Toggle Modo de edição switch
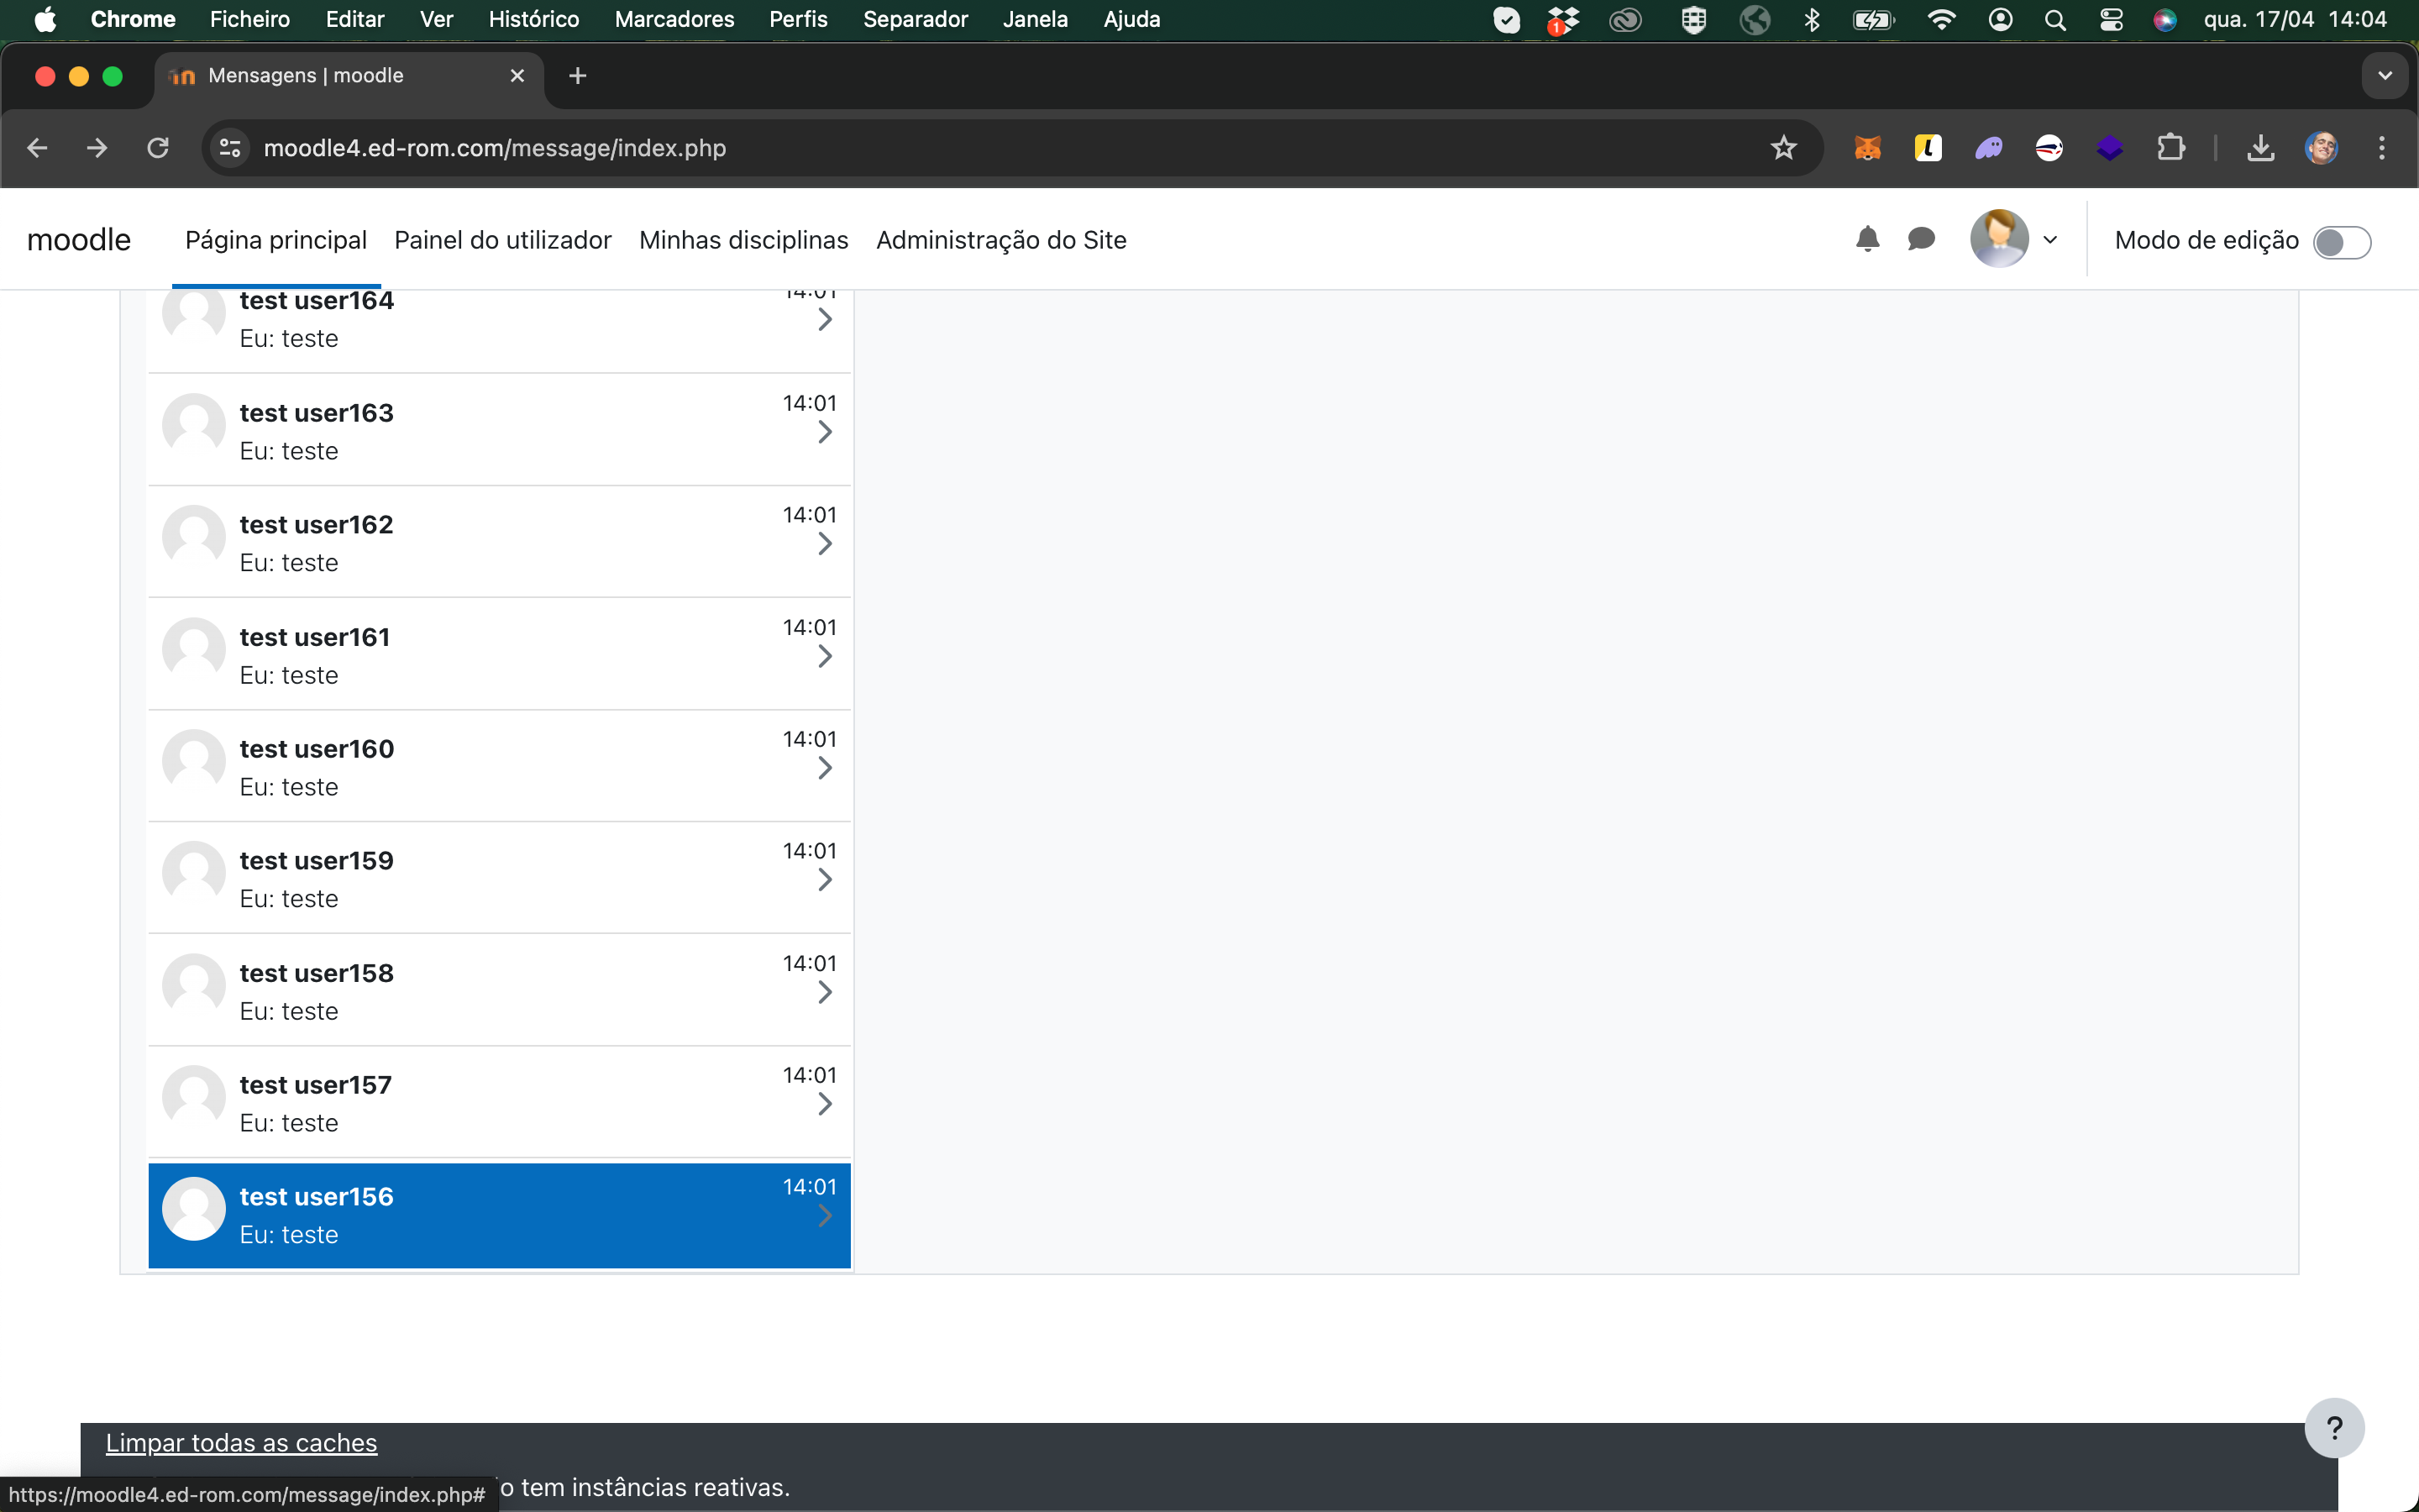2419x1512 pixels. (x=2341, y=242)
